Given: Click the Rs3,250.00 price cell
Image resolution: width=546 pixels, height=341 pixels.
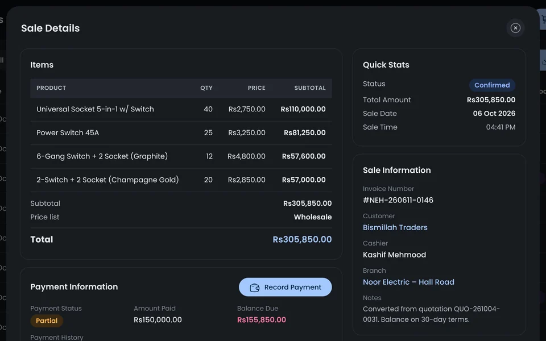Looking at the screenshot, I should point(246,133).
